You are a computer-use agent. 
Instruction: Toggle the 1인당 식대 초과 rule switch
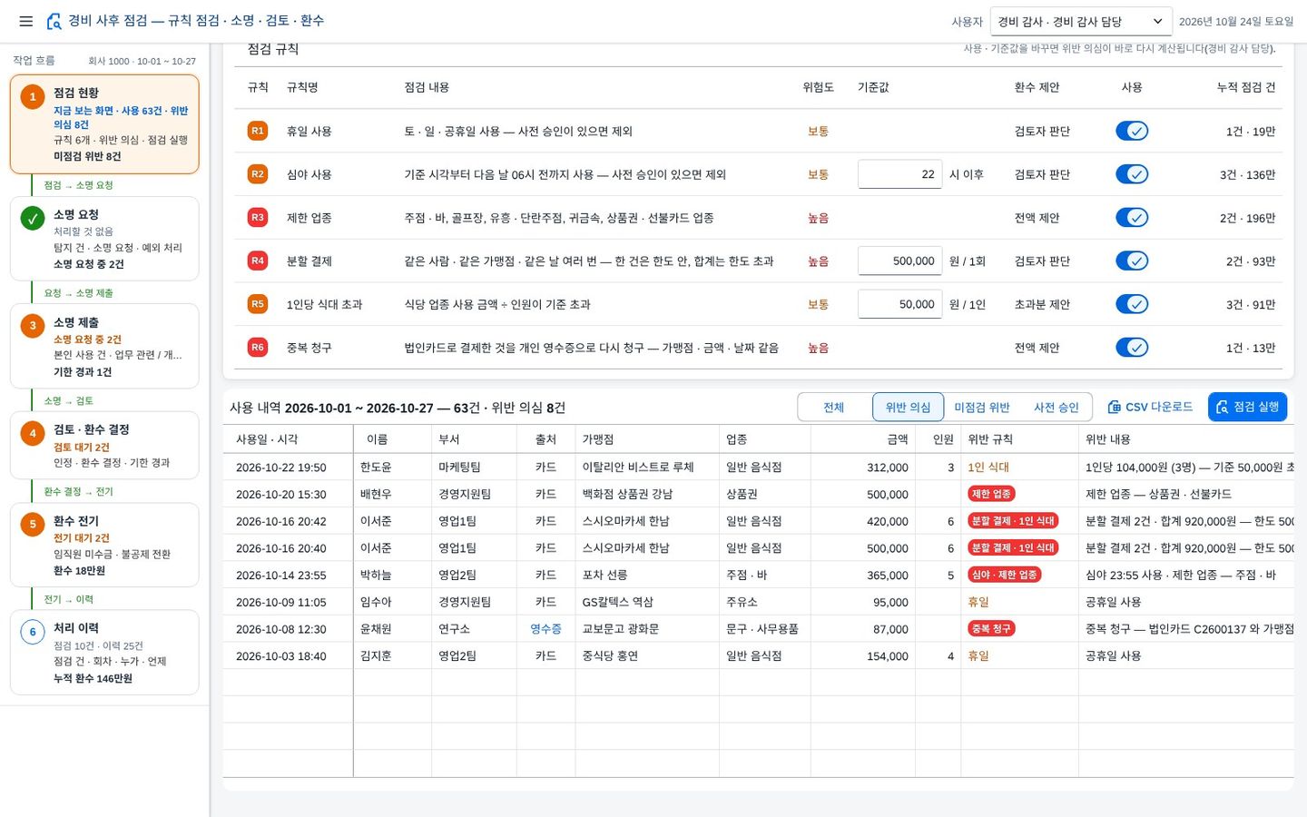coord(1132,304)
